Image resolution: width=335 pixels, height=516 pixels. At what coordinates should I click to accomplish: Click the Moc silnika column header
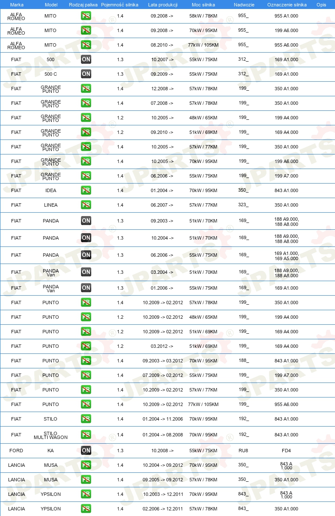[203, 5]
